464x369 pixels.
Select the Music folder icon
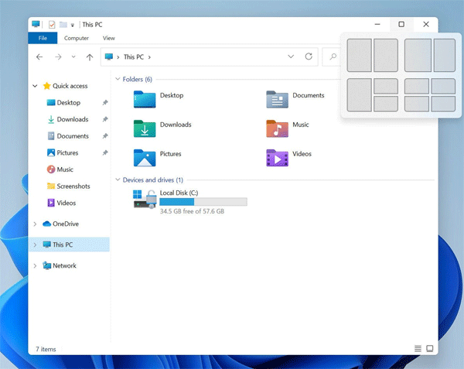(x=277, y=128)
